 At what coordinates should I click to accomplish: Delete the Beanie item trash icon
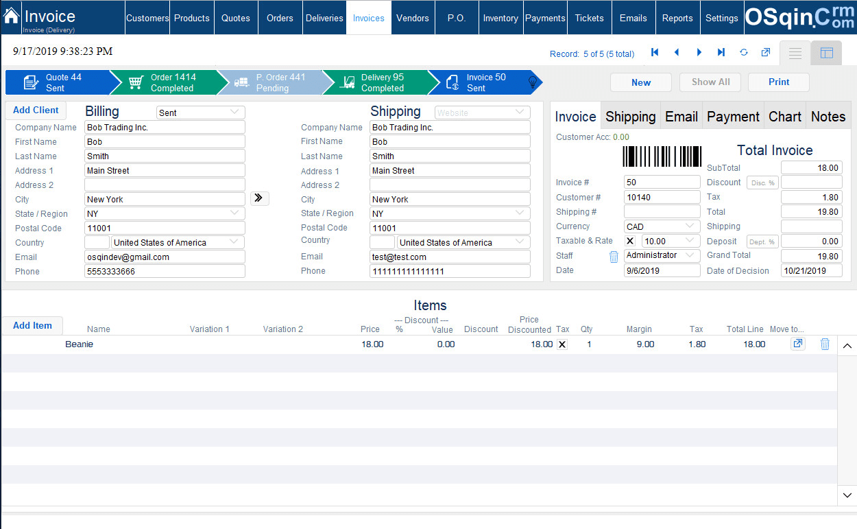point(825,344)
